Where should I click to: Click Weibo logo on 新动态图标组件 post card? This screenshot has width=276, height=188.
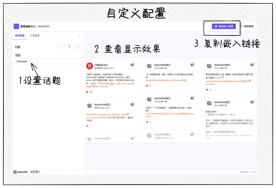[252, 65]
